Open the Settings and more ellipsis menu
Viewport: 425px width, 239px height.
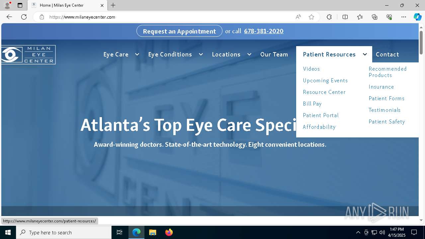pos(404,17)
